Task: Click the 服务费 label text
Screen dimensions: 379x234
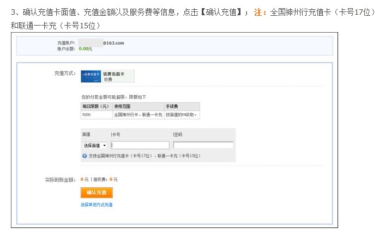Action: 100,180
